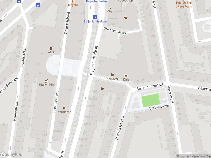Click the Groningerstraat street label

115,31
